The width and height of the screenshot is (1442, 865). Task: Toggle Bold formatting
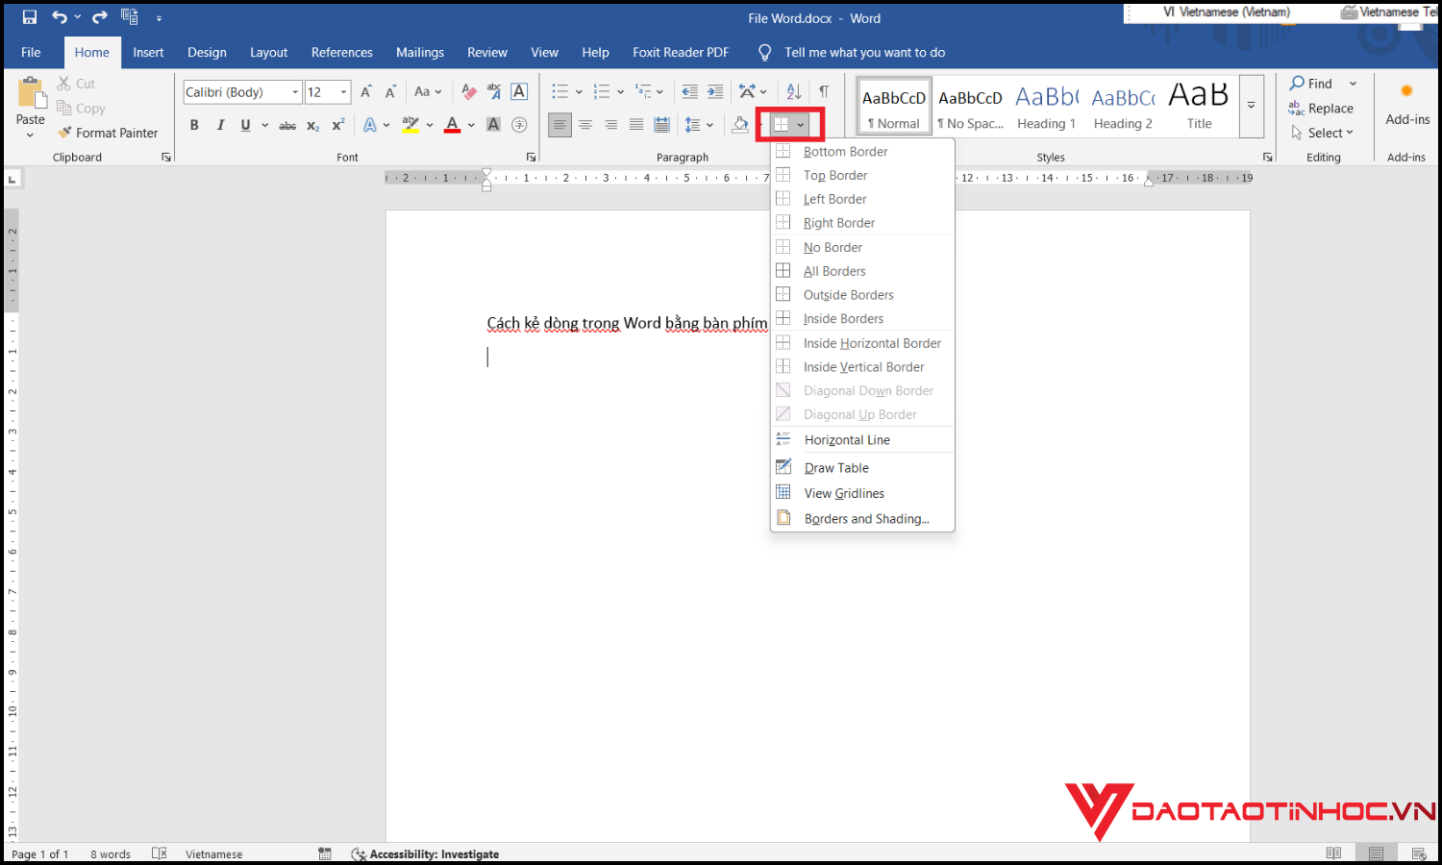pyautogui.click(x=194, y=125)
